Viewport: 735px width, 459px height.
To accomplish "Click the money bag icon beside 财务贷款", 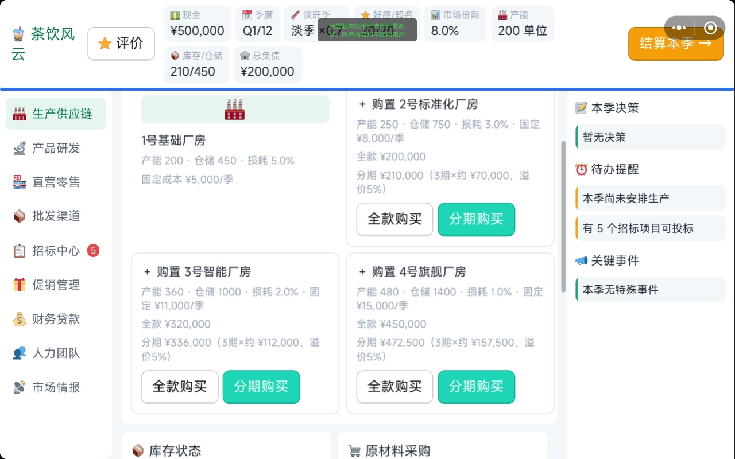I will pos(20,319).
